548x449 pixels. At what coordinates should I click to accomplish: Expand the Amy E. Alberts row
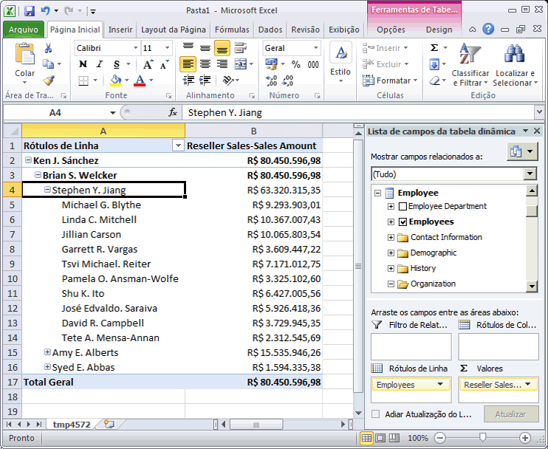tap(47, 352)
